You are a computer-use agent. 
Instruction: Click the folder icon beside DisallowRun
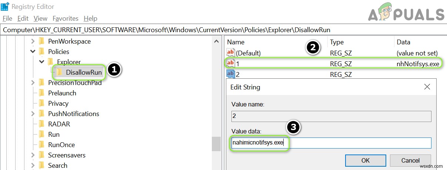coord(59,72)
